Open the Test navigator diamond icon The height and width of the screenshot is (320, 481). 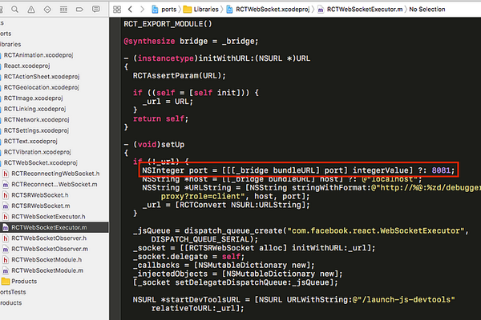47,10
